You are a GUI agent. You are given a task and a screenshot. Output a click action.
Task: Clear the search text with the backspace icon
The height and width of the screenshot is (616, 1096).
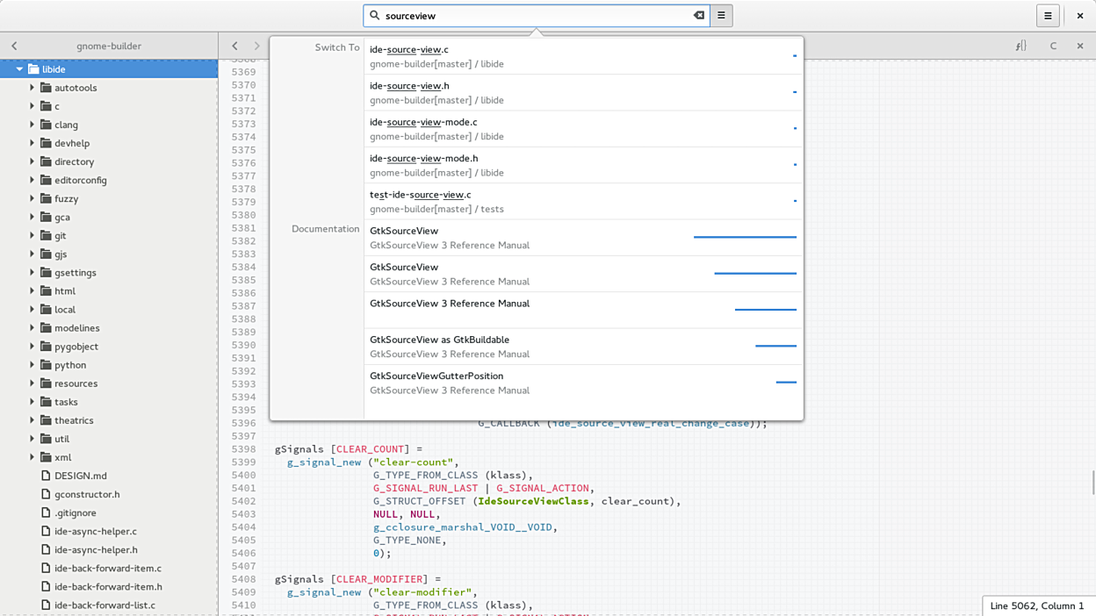coord(698,15)
